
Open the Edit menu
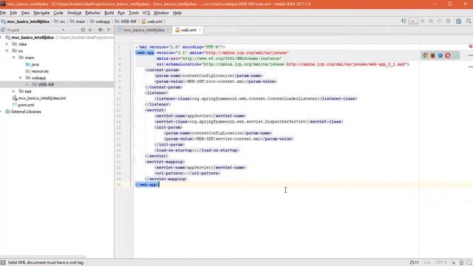click(13, 13)
